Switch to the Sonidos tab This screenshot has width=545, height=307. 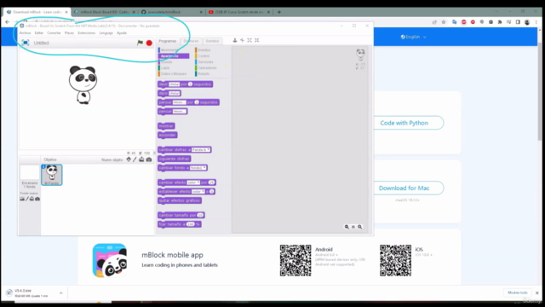click(212, 41)
